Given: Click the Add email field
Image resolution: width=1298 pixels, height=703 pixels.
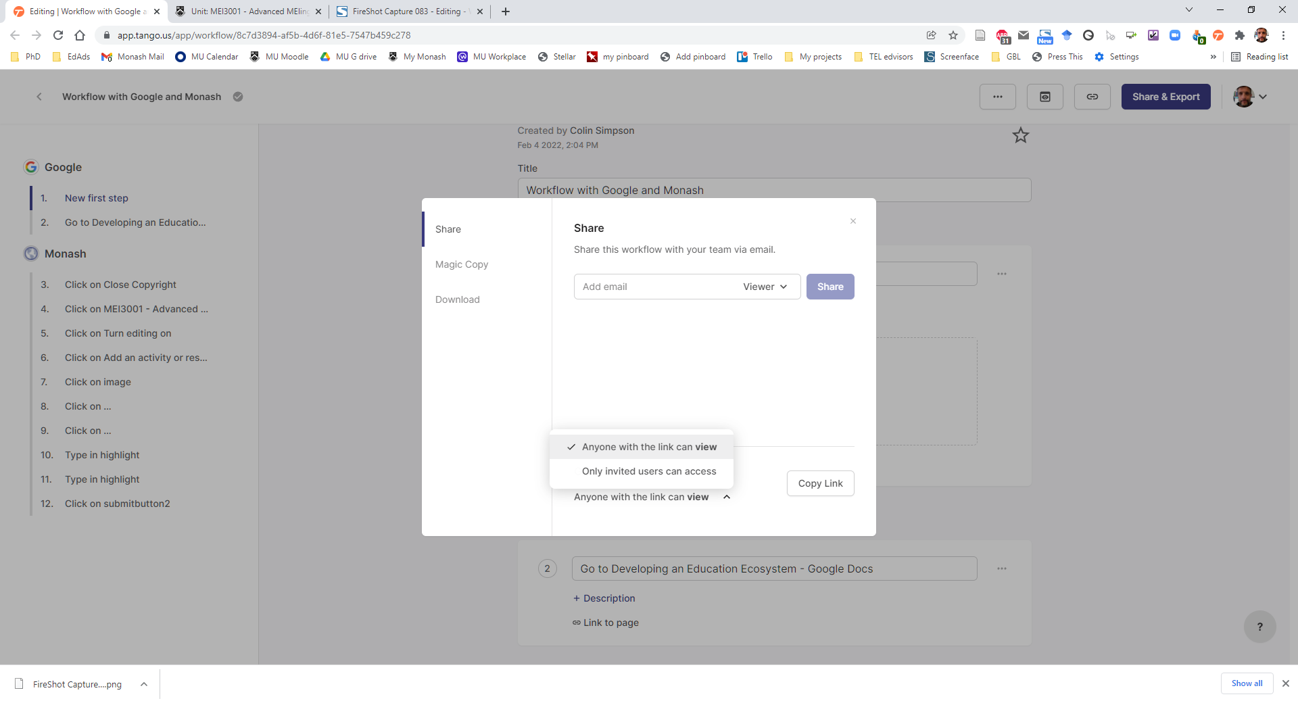Looking at the screenshot, I should pyautogui.click(x=656, y=287).
